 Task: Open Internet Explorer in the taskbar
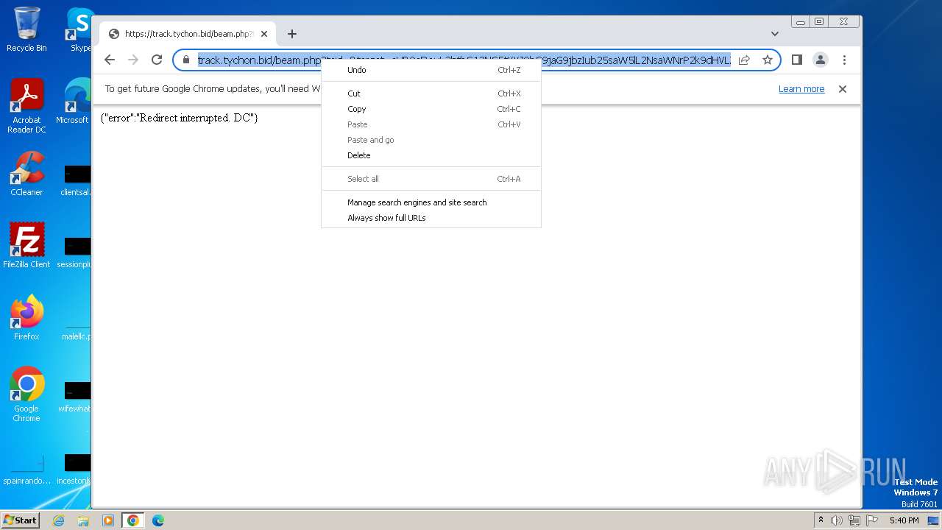pyautogui.click(x=59, y=520)
